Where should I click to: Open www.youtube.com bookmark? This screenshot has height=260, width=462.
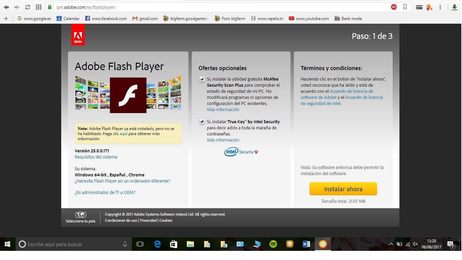pyautogui.click(x=309, y=19)
